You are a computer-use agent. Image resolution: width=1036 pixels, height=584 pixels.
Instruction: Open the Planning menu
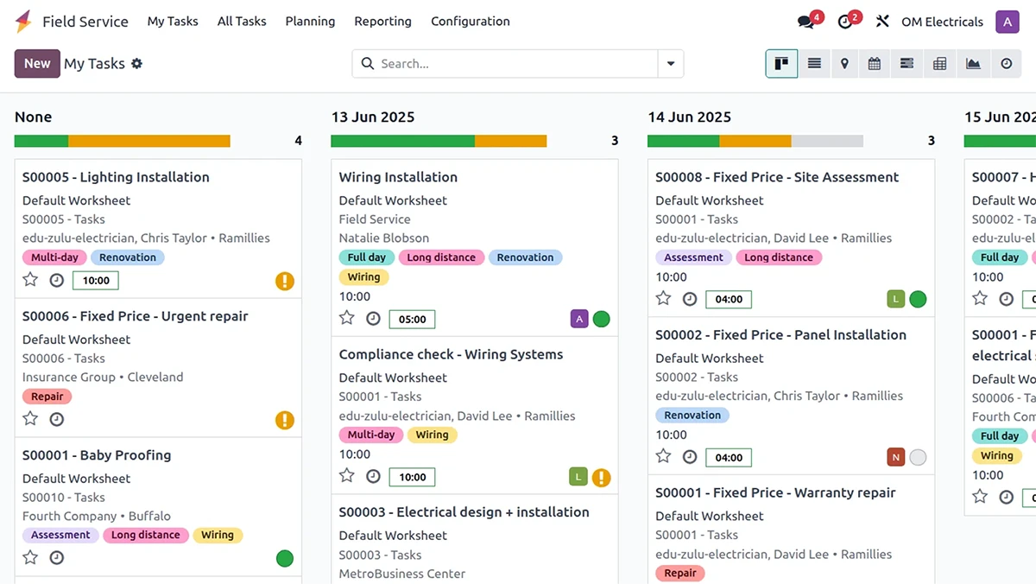pos(310,22)
